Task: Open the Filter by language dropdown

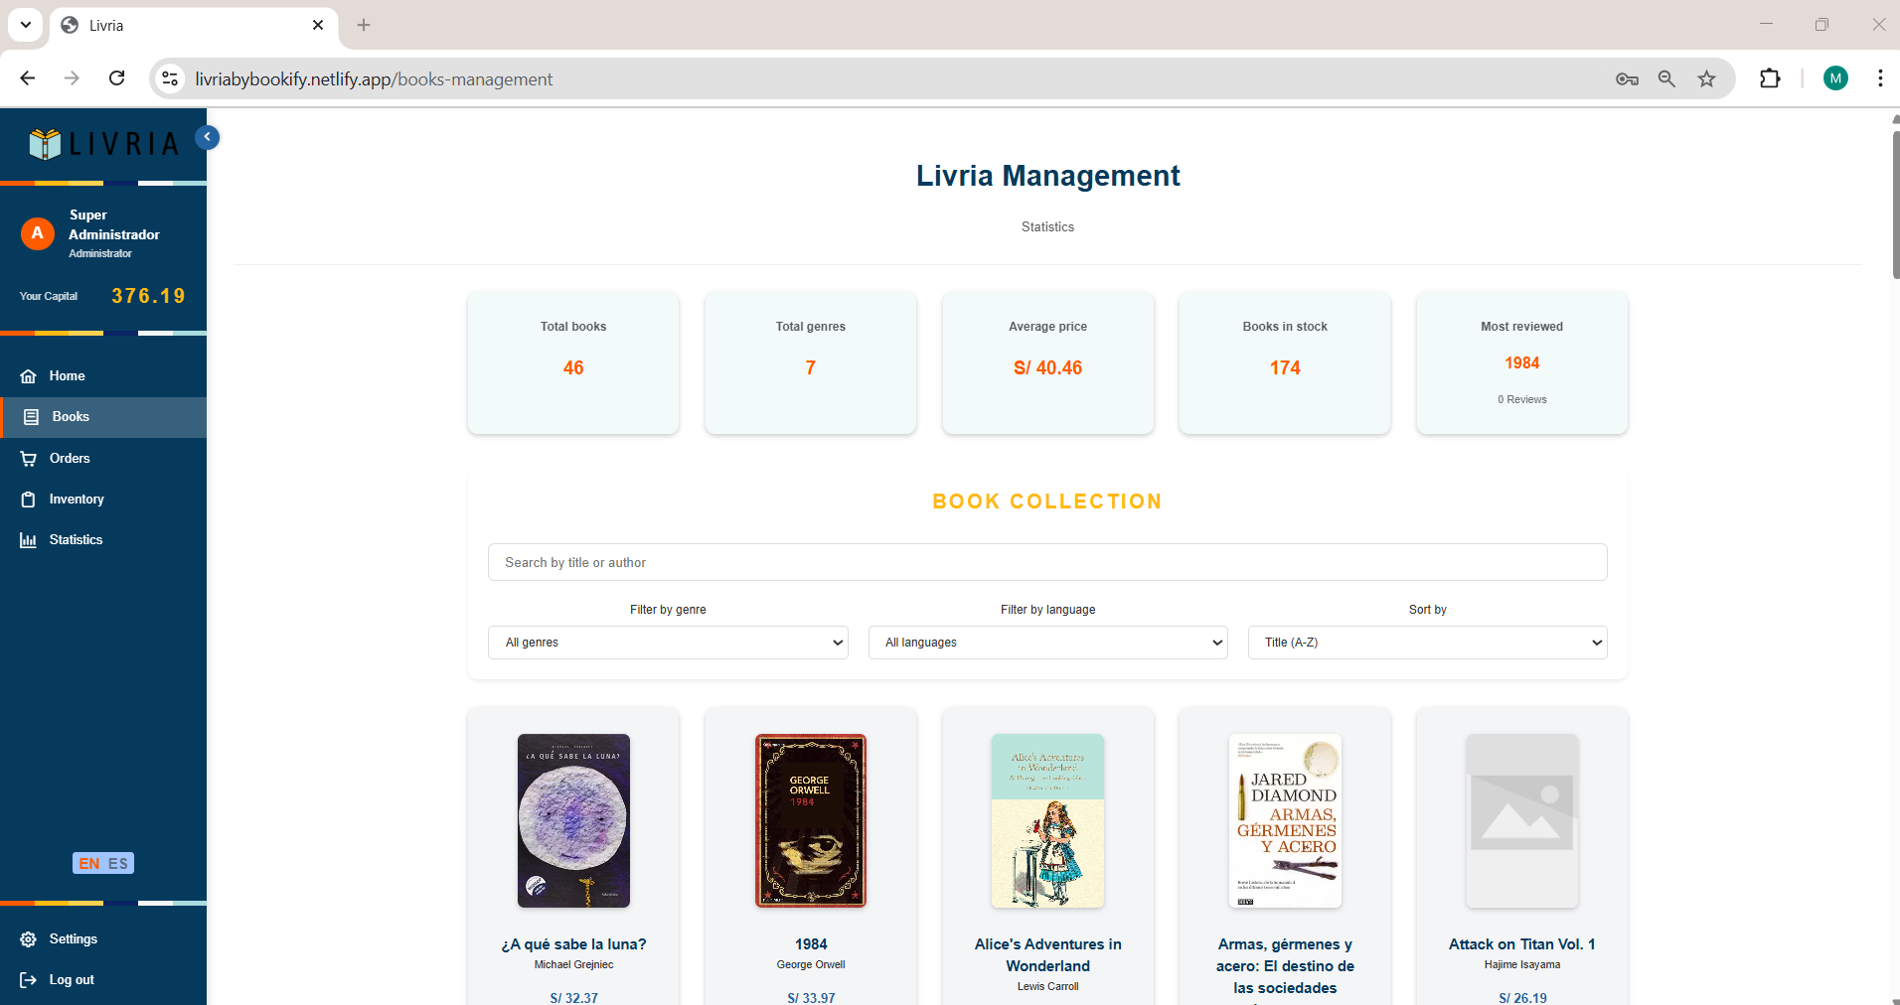Action: (x=1047, y=643)
